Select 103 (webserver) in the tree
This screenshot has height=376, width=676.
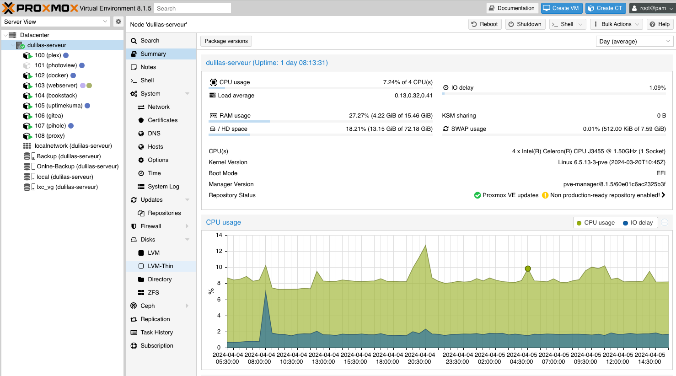click(63, 86)
